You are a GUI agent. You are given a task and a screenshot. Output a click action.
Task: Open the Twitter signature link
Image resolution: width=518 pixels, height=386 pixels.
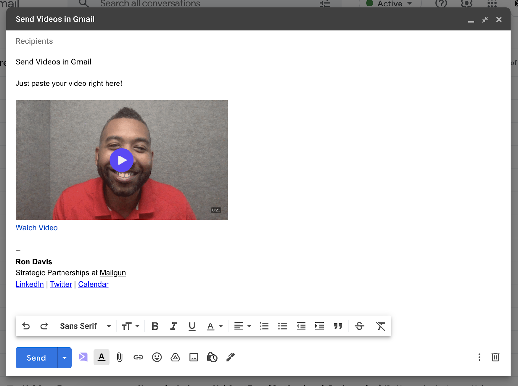tap(61, 284)
